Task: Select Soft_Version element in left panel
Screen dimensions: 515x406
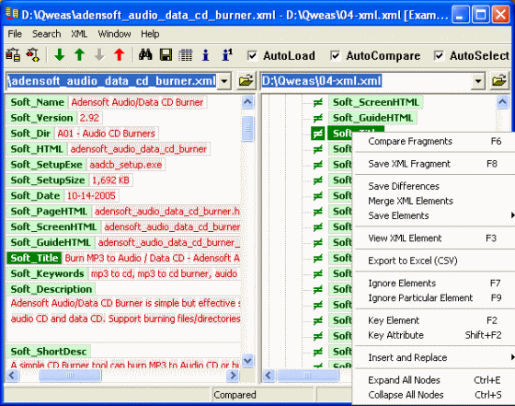Action: point(41,118)
